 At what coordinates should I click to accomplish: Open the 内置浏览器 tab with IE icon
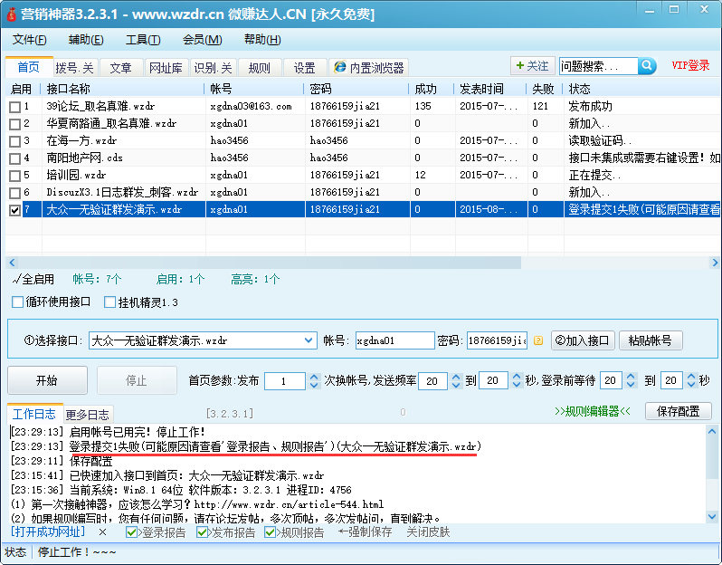[x=370, y=68]
